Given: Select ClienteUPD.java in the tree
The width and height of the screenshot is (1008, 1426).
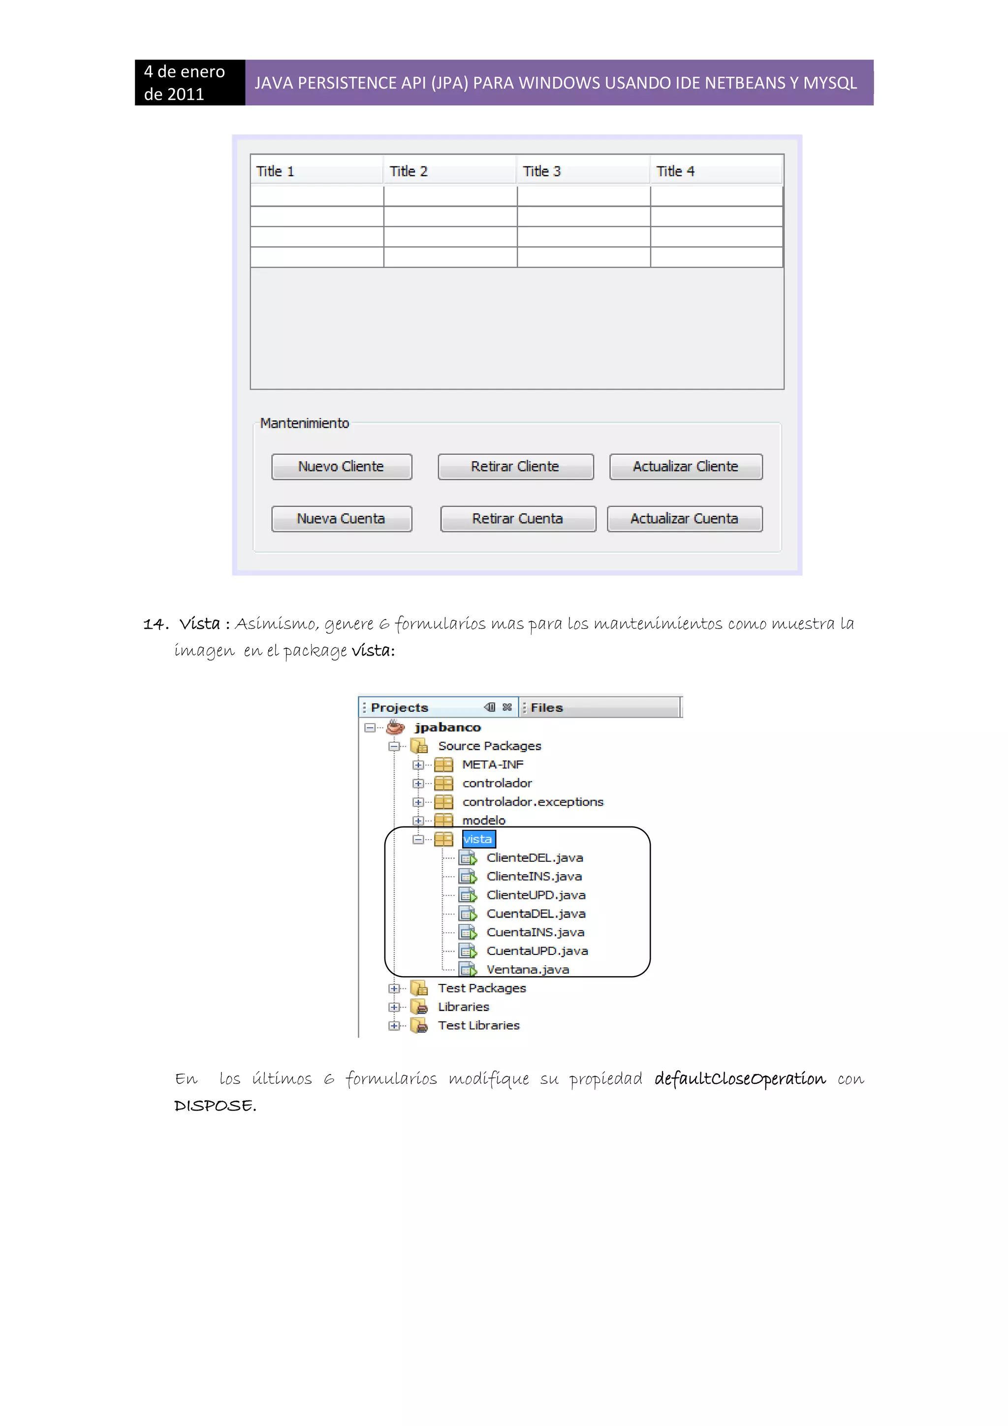Looking at the screenshot, I should tap(535, 895).
